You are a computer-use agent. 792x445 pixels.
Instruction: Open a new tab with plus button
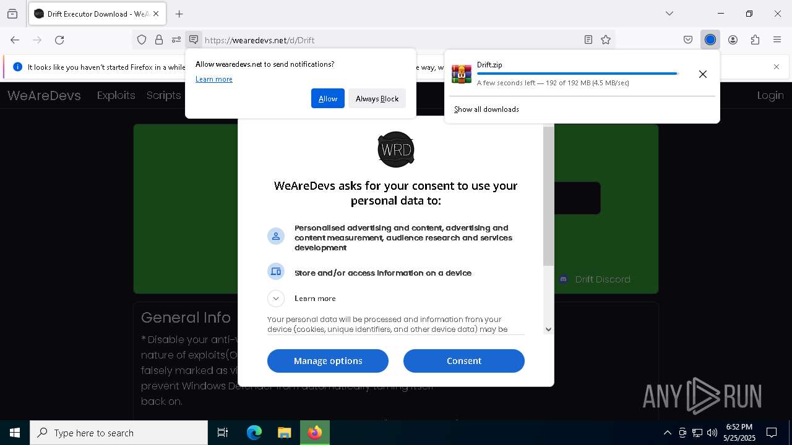point(179,14)
